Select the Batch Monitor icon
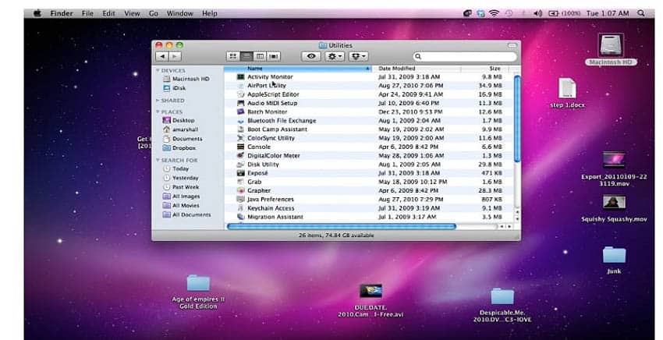This screenshot has width=663, height=340. tap(240, 112)
